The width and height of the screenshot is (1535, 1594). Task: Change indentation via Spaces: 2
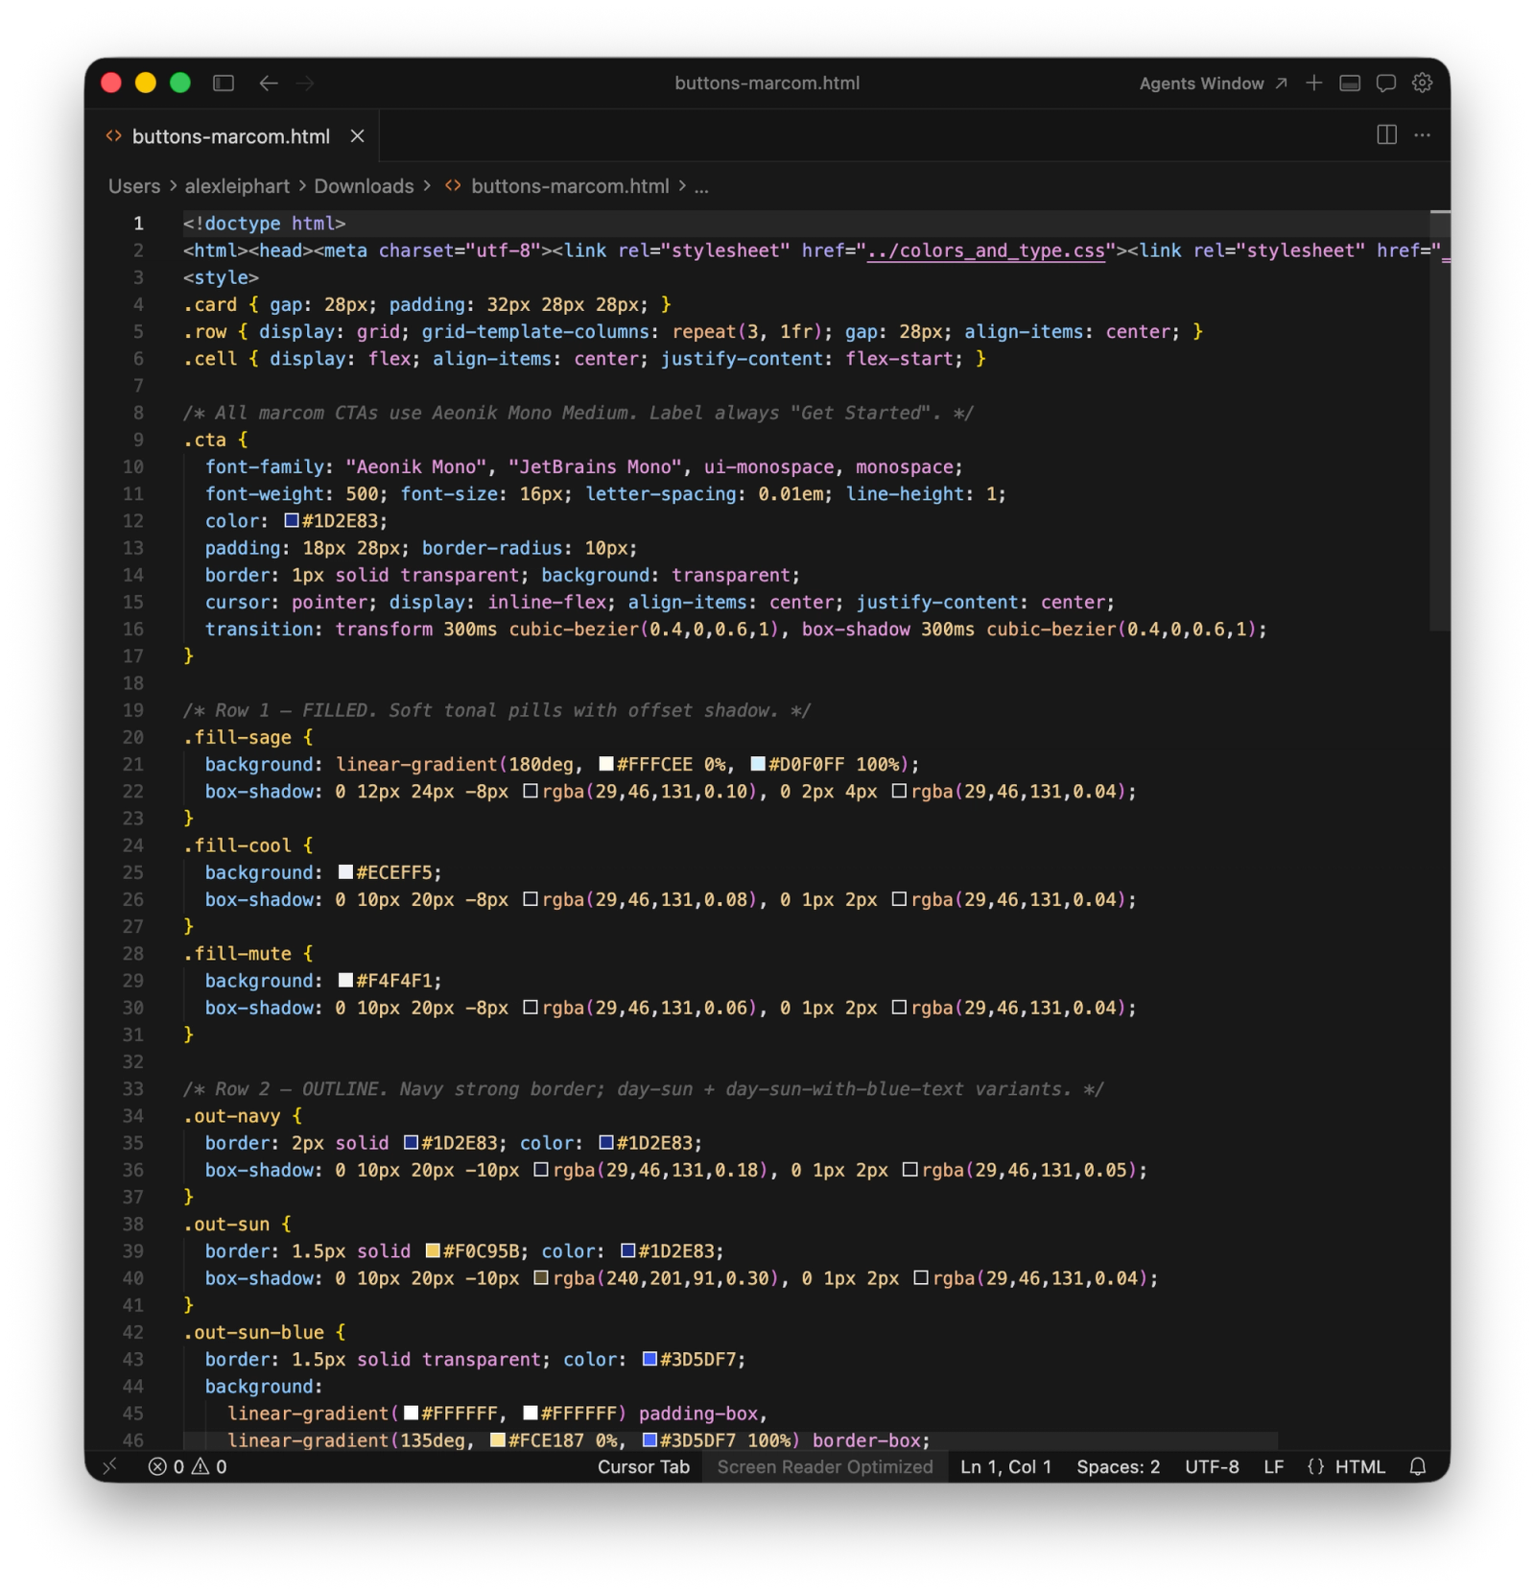coord(1118,1466)
